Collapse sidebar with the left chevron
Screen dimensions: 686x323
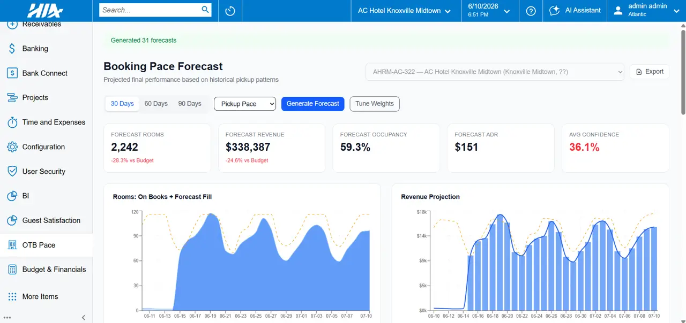coord(83,318)
